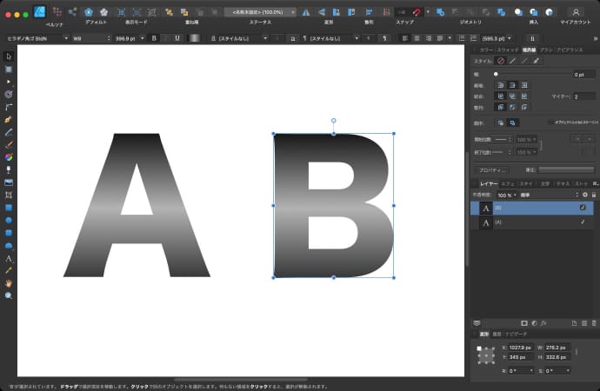The height and width of the screenshot is (391, 600).
Task: Select the Move tool in toolbox
Action: coord(9,56)
